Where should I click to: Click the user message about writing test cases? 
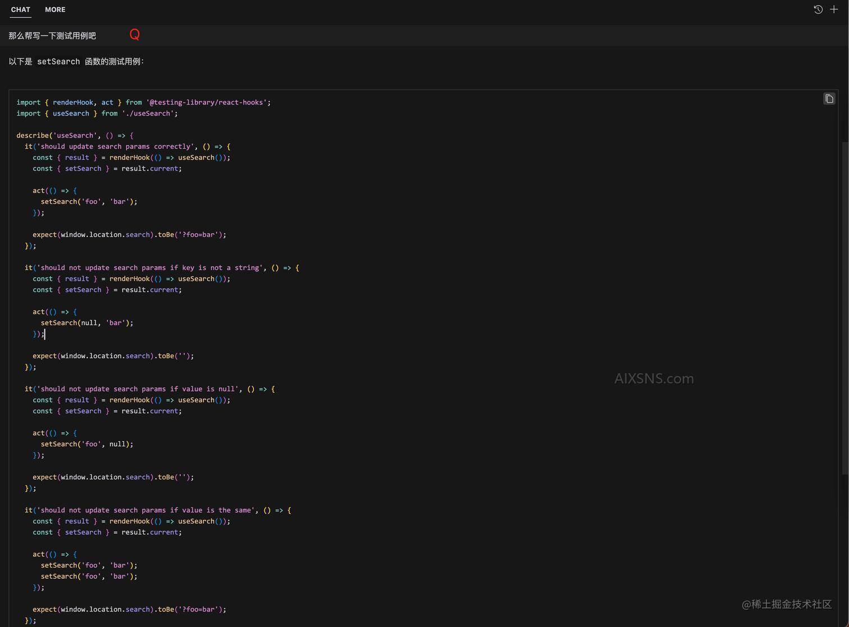[52, 36]
